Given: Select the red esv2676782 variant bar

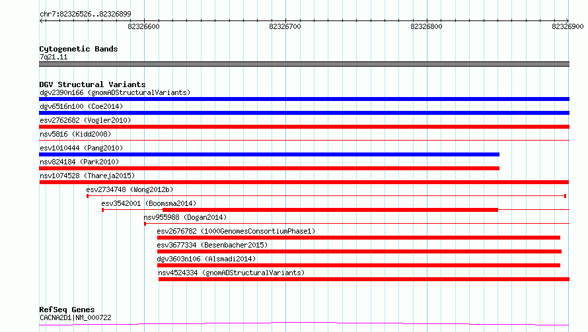Looking at the screenshot, I should point(359,238).
